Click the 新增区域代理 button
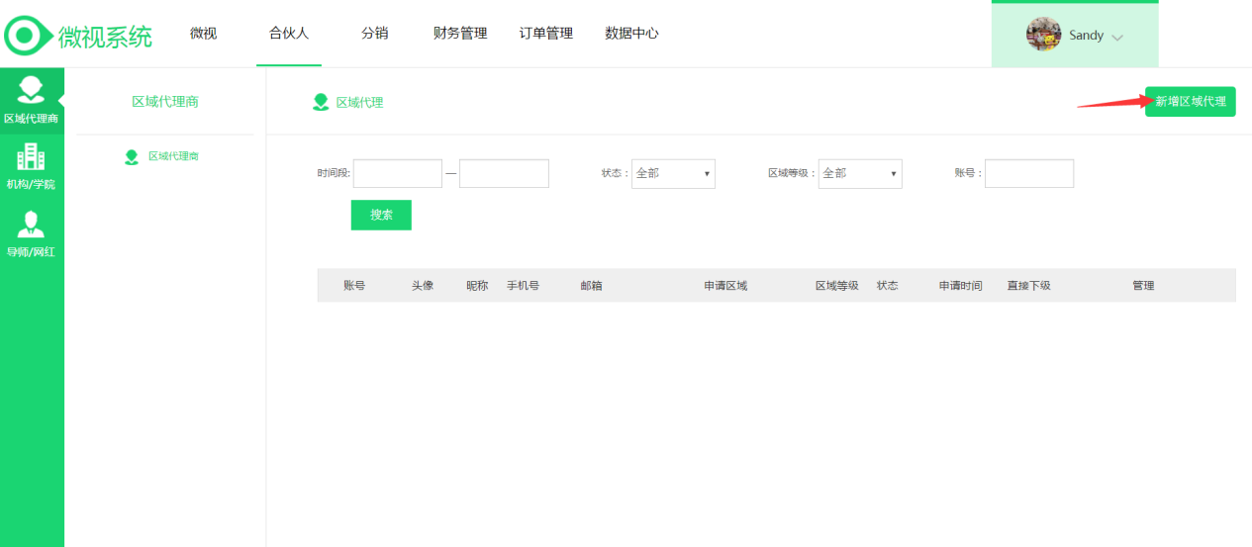Viewport: 1252px width, 547px height. (x=1190, y=102)
